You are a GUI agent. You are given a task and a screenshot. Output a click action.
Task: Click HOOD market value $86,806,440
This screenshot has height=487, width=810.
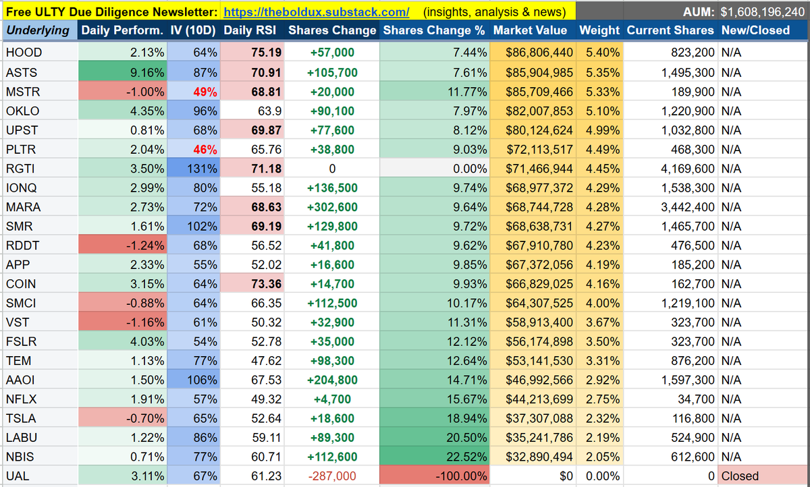[533, 53]
